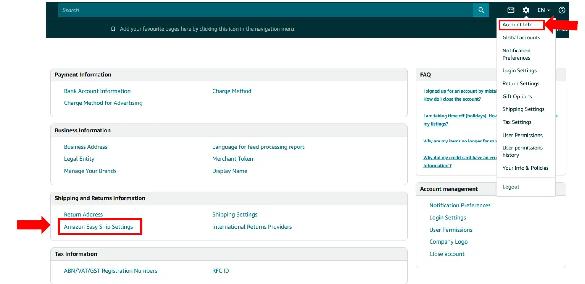Click Close account under Account management

(447, 254)
